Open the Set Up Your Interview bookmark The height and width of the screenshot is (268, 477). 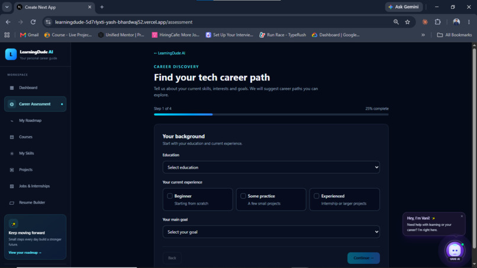pos(230,35)
